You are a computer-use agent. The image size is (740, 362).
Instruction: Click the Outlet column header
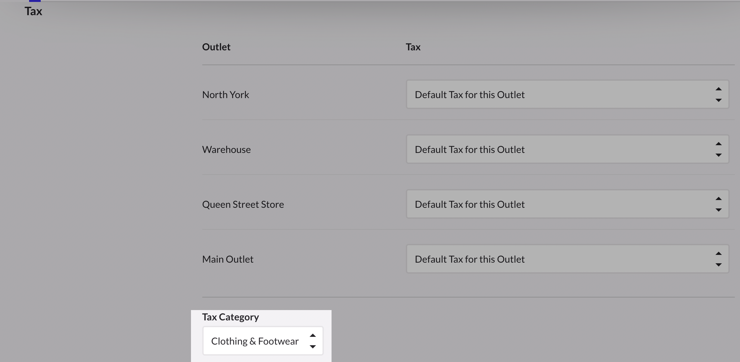coord(216,47)
